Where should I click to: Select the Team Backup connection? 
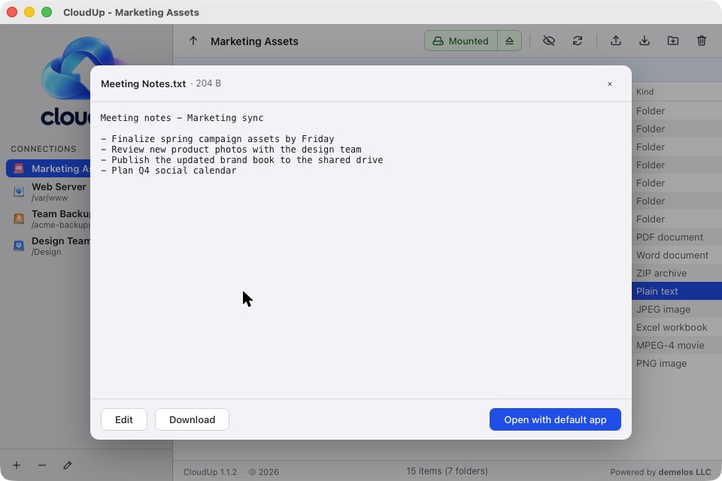[48, 219]
